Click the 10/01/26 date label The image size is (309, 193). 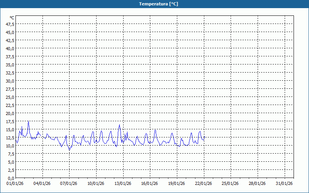96,183
